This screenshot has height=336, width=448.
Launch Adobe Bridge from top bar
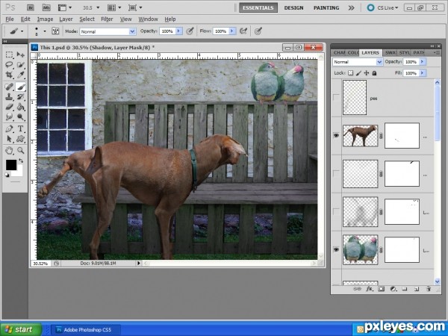(31, 7)
